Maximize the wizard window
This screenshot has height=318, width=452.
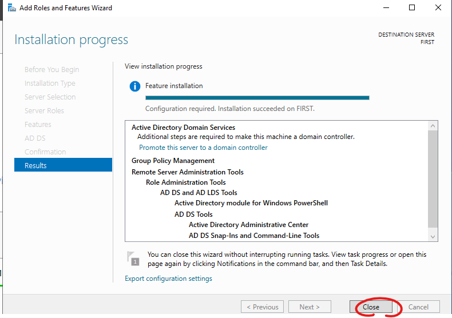[x=412, y=8]
